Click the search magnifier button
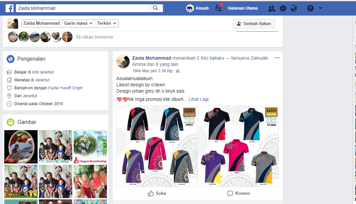 [155, 8]
